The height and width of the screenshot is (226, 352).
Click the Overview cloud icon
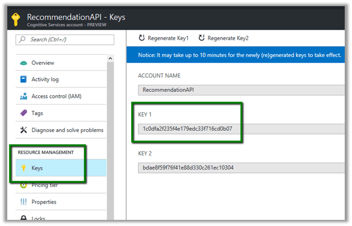click(23, 63)
